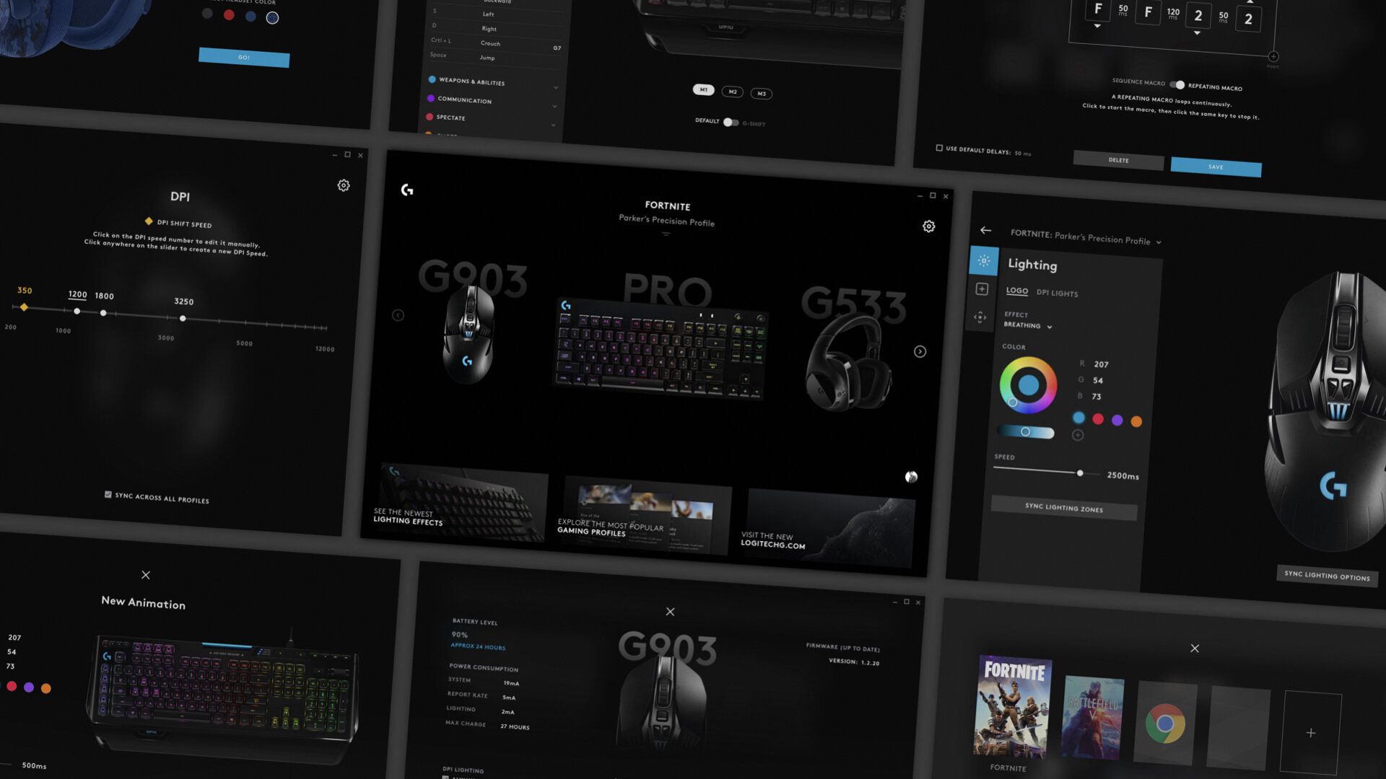
Task: Open settings gear in the DPI window
Action: click(344, 185)
